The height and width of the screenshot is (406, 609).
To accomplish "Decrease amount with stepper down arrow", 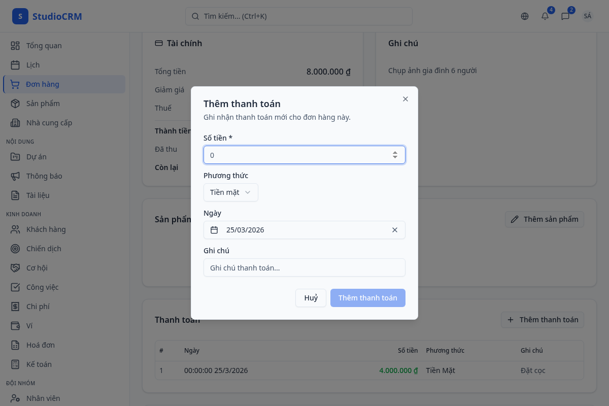I will 395,158.
